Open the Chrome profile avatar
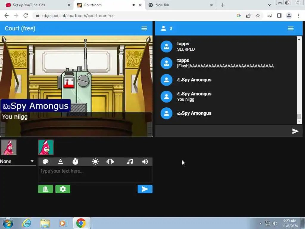The height and width of the screenshot is (229, 305). tap(289, 16)
